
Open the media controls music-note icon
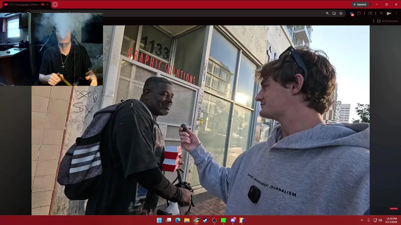click(381, 13)
